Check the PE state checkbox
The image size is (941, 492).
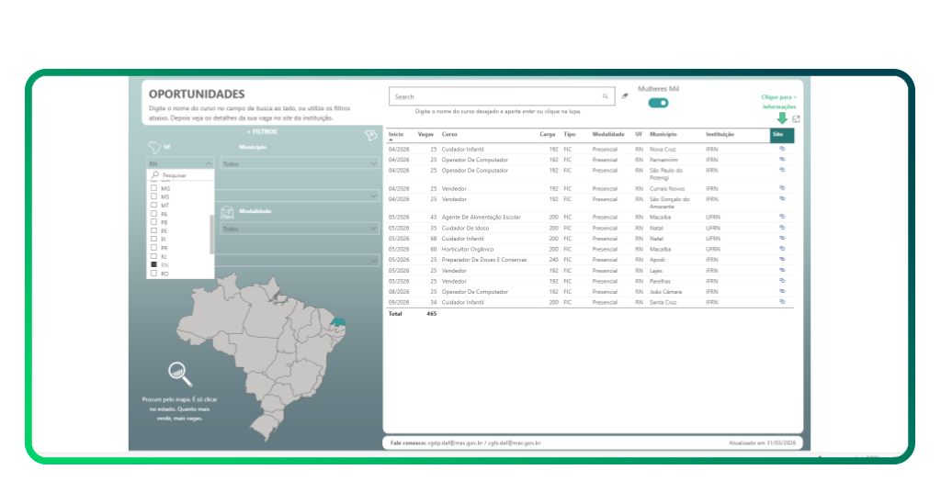tap(153, 230)
